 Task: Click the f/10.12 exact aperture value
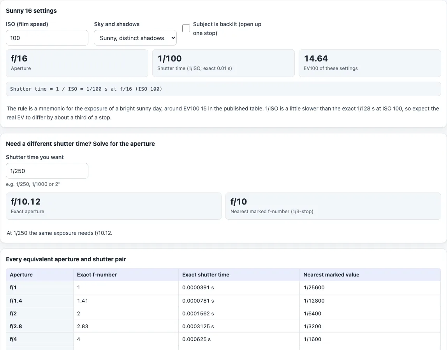[26, 201]
